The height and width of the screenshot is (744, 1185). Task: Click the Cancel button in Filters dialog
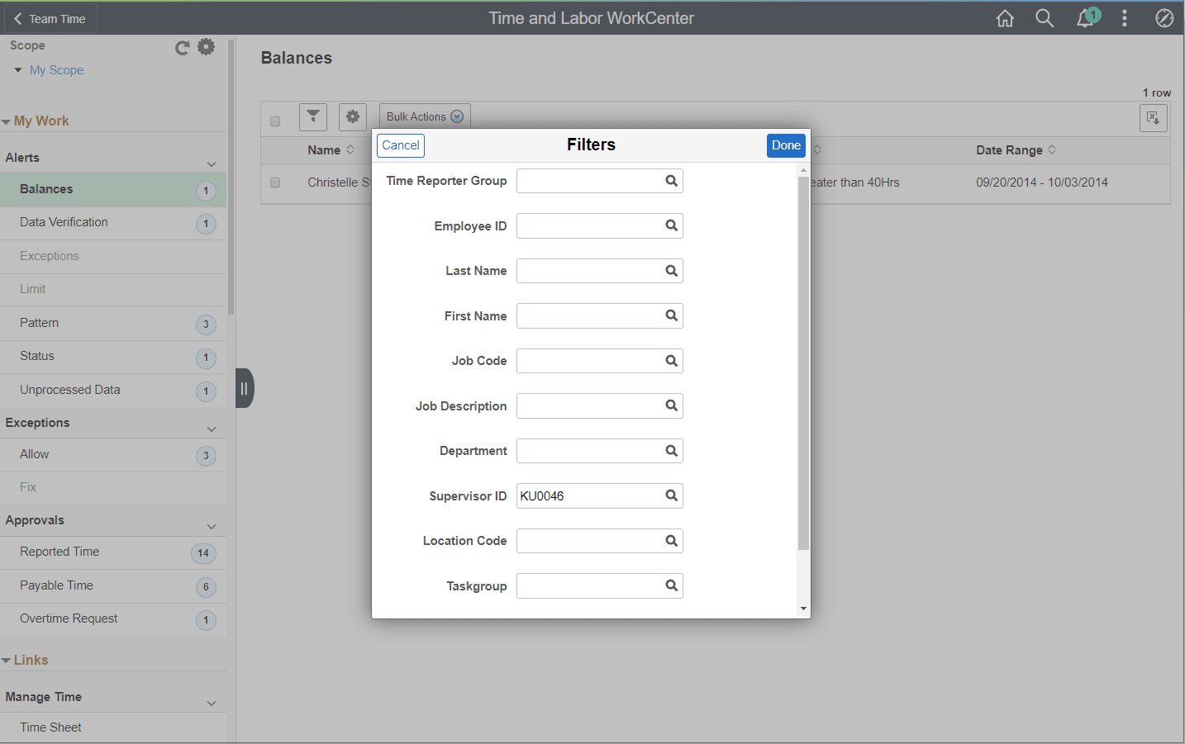click(401, 145)
